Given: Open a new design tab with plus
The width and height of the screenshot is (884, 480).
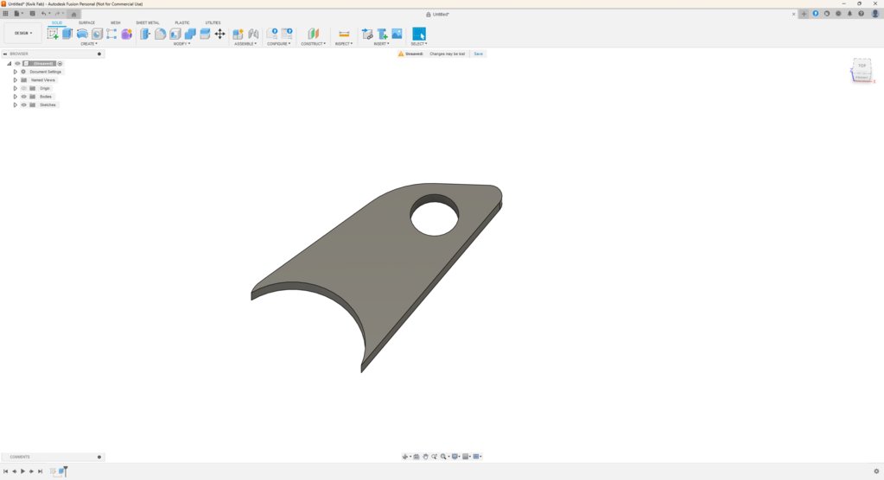Looking at the screenshot, I should coord(804,14).
